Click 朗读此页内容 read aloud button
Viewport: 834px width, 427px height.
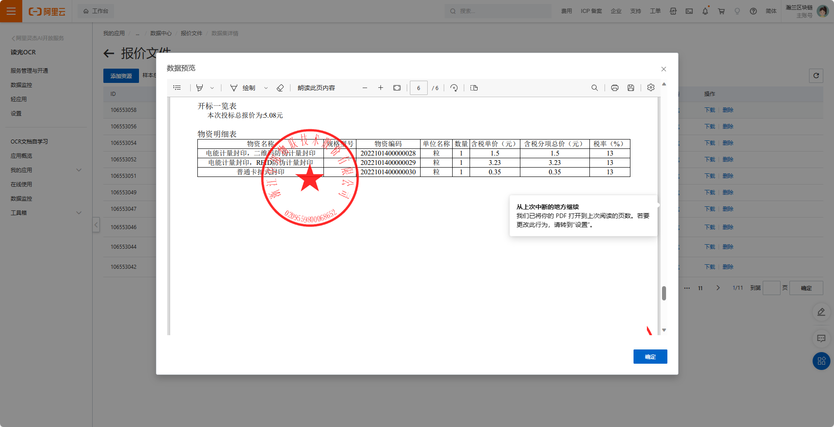click(316, 88)
